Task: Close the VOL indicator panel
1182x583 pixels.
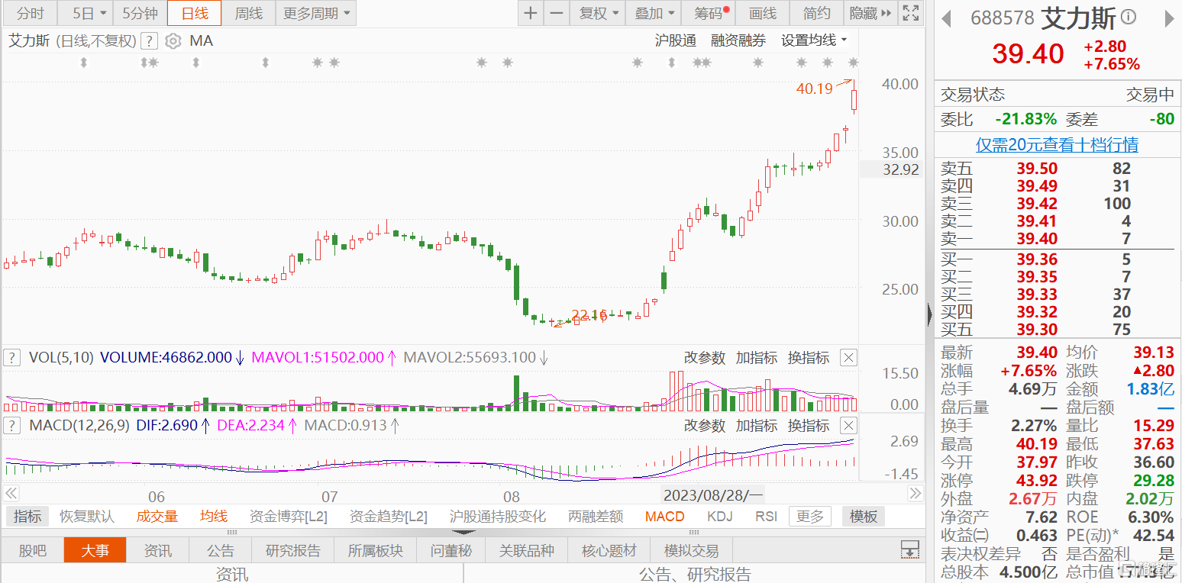Action: point(848,357)
